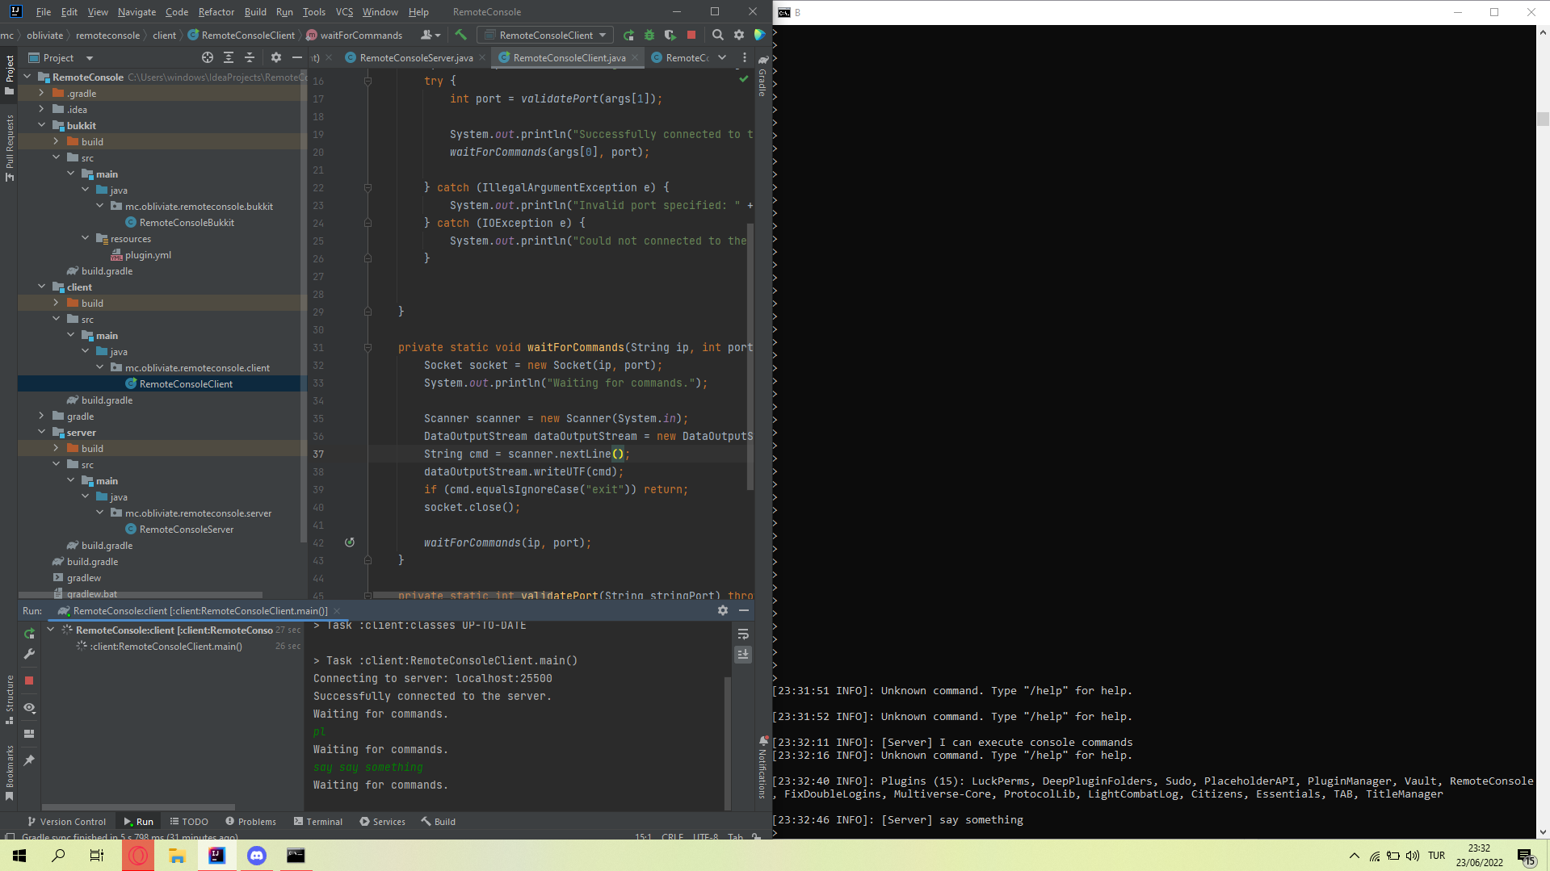Click Collapse All icon in Project panel
Screen dimensions: 1550x871
(249, 57)
